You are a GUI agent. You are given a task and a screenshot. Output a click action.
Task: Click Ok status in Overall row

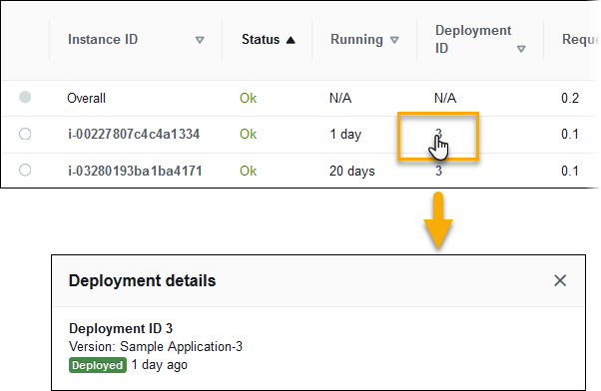(x=248, y=99)
